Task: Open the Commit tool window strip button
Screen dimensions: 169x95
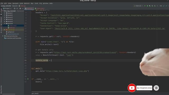Action: pos(1,30)
